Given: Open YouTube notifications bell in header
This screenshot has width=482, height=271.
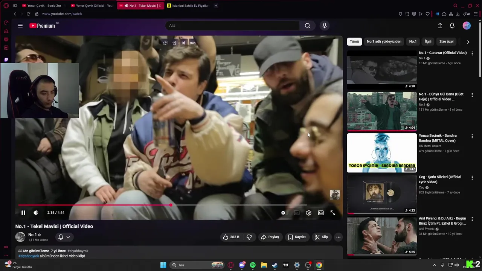Looking at the screenshot, I should point(452,26).
